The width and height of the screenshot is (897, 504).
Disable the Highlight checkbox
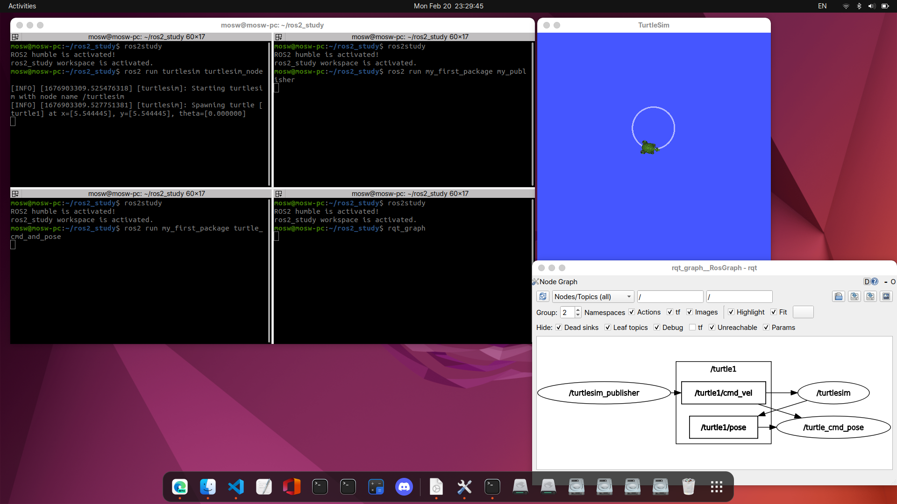[731, 312]
